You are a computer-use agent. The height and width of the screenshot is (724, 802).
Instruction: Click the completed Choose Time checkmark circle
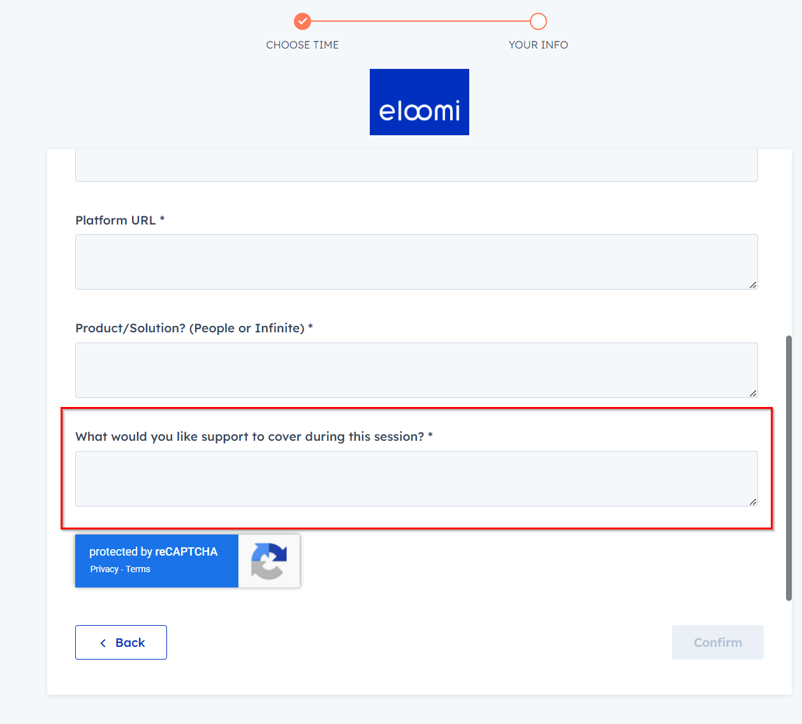pos(302,21)
